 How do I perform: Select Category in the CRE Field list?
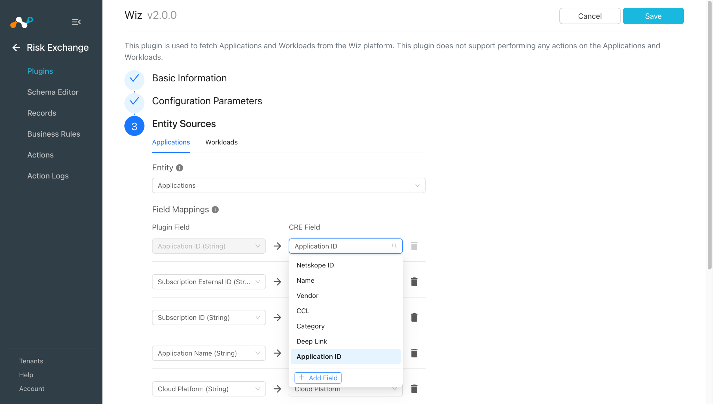346,326
